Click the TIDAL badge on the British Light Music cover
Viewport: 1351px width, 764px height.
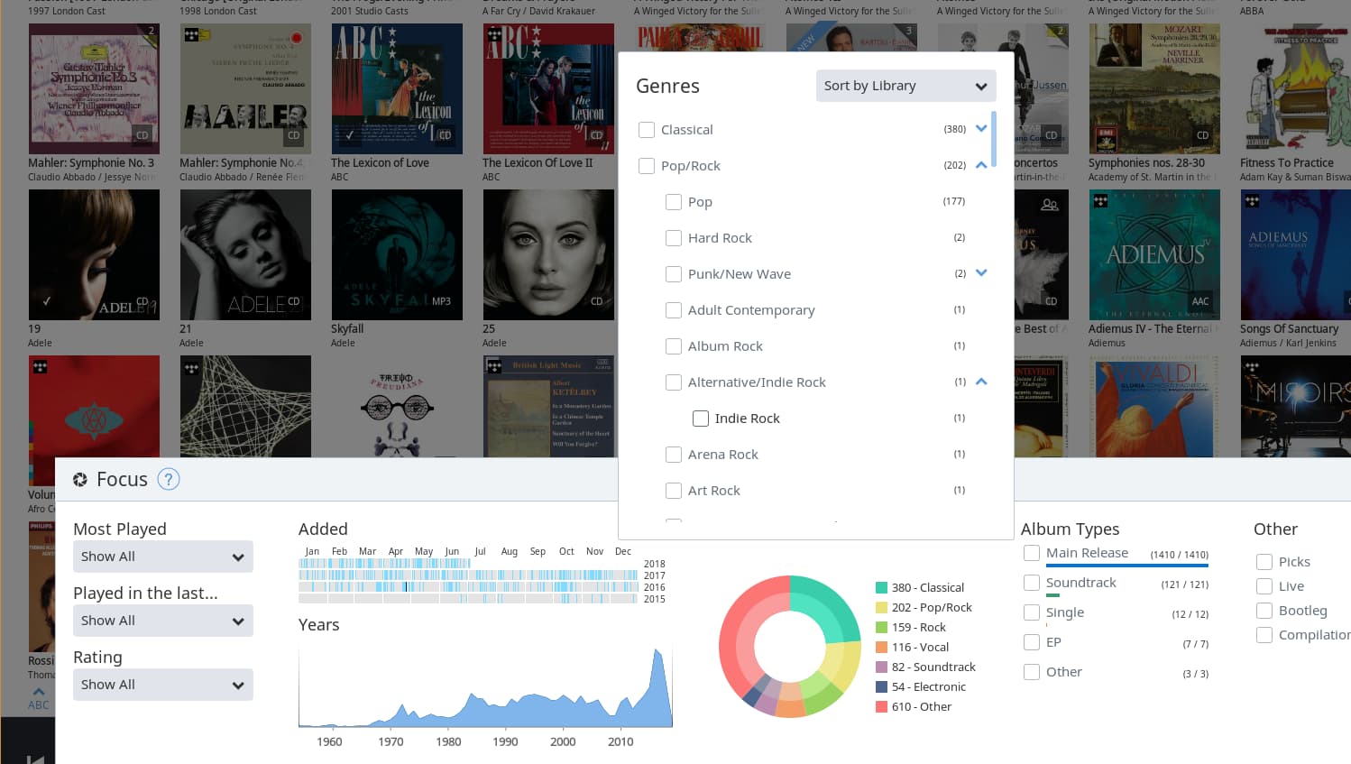[494, 366]
